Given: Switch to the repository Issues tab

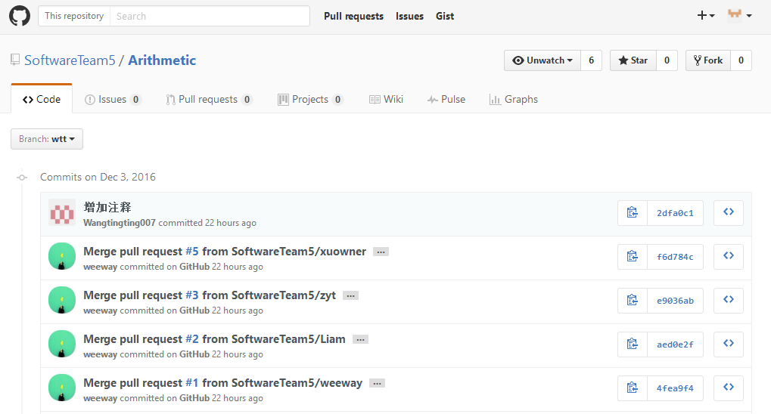Looking at the screenshot, I should point(113,99).
